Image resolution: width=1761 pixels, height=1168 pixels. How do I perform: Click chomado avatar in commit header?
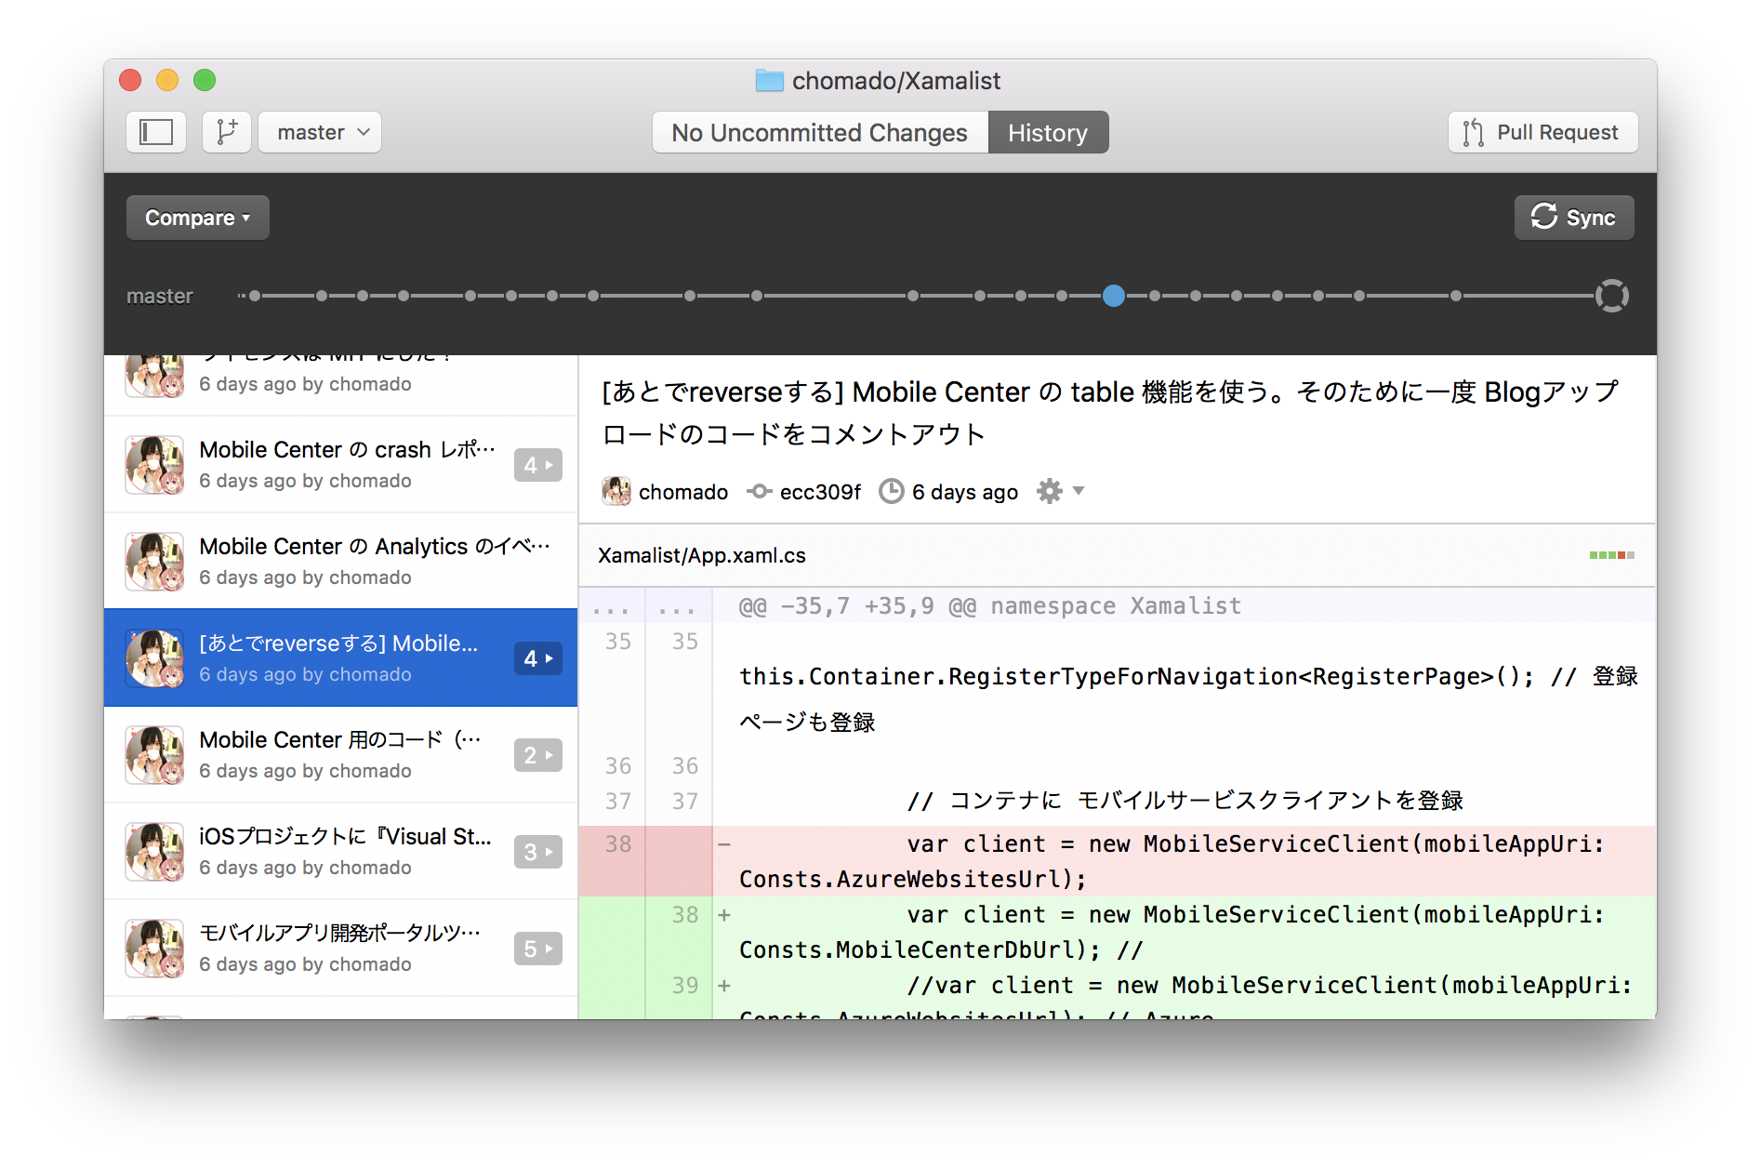[x=616, y=491]
